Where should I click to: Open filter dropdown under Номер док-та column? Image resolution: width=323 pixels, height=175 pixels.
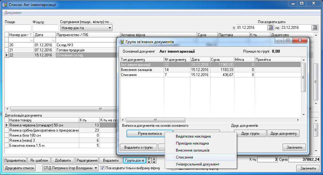tap(31, 41)
